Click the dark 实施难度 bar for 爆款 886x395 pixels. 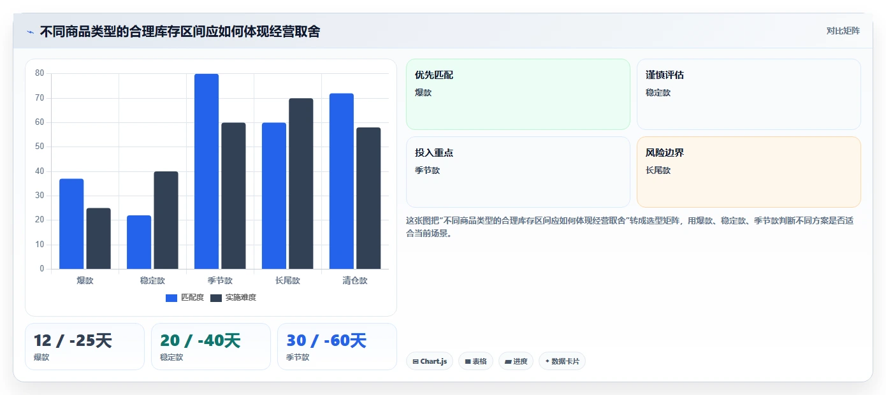tap(98, 238)
